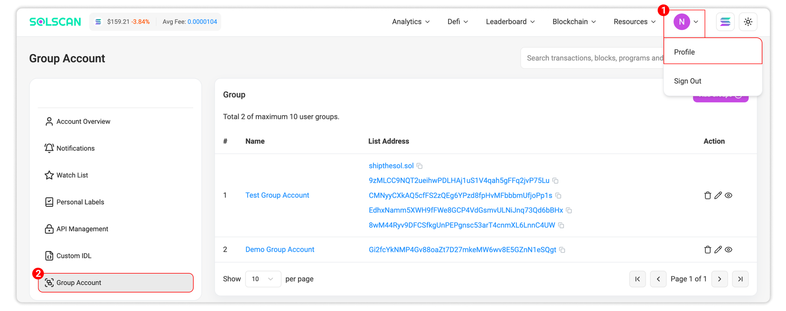The height and width of the screenshot is (311, 786).
Task: Toggle light/dark theme with sun icon
Action: [748, 22]
